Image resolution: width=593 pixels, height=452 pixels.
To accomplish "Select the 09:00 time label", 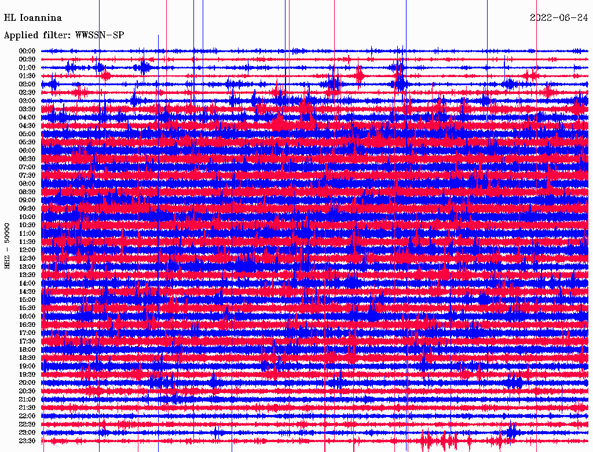I will [x=27, y=201].
